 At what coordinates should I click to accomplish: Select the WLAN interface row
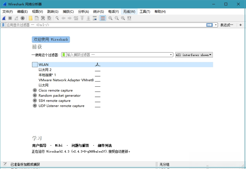coord(122,65)
